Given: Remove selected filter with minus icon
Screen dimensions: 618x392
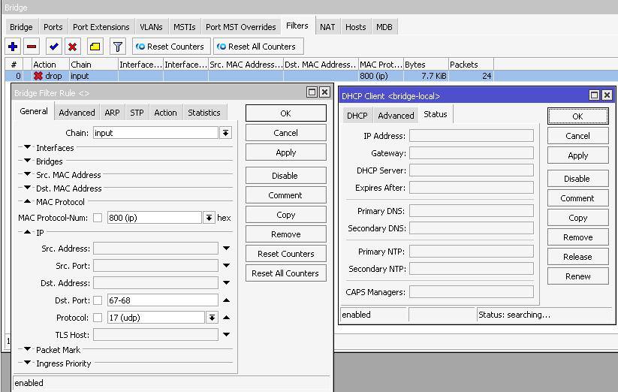Looking at the screenshot, I should coord(32,47).
